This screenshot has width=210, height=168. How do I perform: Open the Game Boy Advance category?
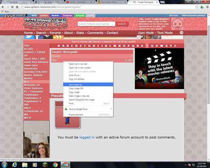(36, 62)
